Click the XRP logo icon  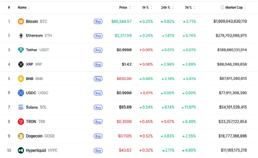[21, 64]
